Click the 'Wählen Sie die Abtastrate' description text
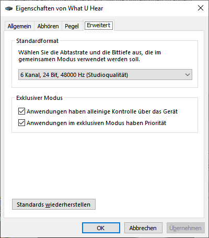209x238 pixels. click(x=89, y=56)
